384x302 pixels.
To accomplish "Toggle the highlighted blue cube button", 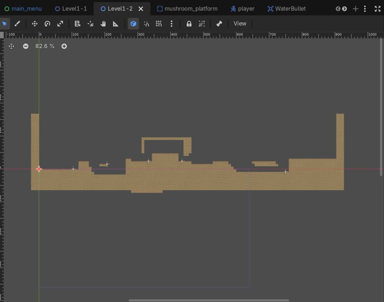I will (x=133, y=24).
